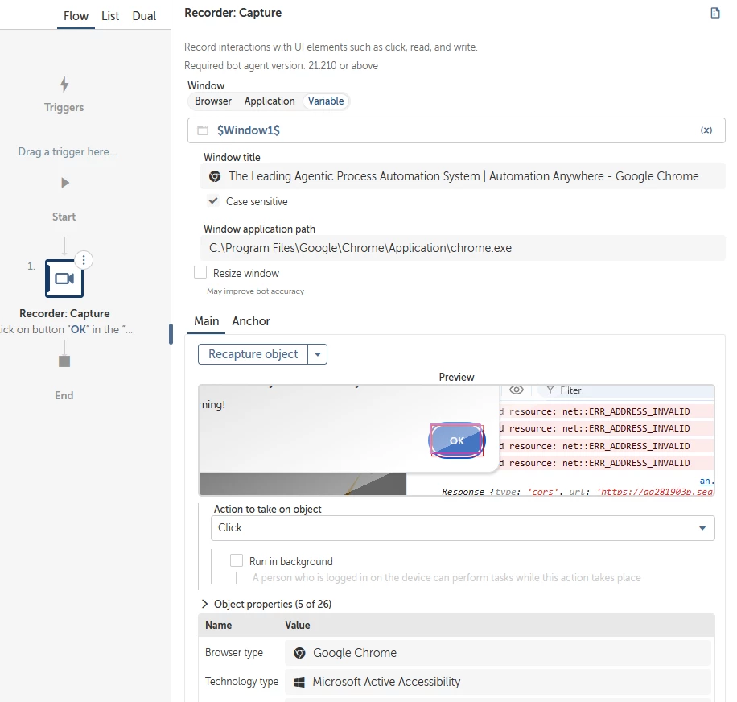Click Microsoft Active Accessibility value
Viewport: 737px width, 702px height.
pos(498,682)
